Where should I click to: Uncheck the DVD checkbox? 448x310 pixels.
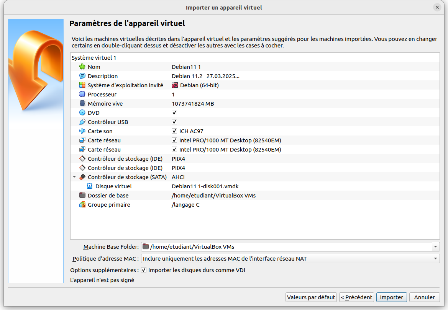click(x=174, y=113)
